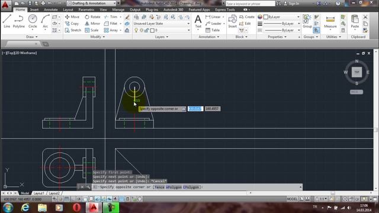Image resolution: width=379 pixels, height=213 pixels.
Task: Expand the Utilities panel
Action: point(333,37)
